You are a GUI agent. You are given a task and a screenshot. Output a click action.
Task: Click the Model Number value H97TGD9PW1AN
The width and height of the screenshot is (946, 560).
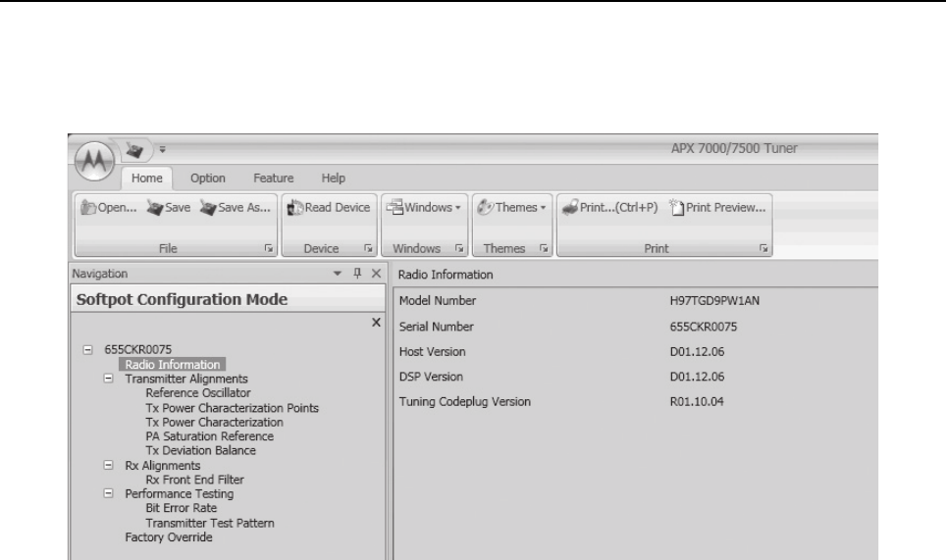[x=714, y=301]
